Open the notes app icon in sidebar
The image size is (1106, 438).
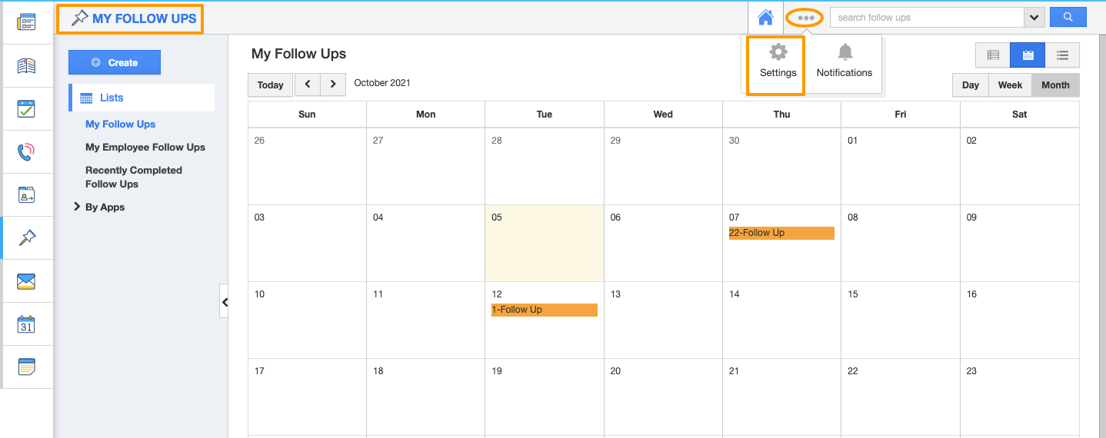[26, 367]
